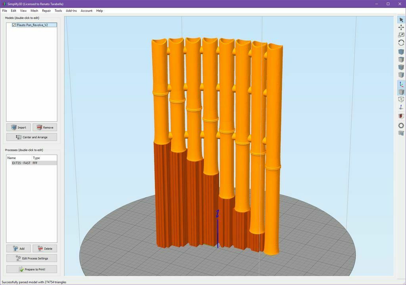Toggle the Flauto Pan_Revolve_V2 model checkbox

point(14,25)
